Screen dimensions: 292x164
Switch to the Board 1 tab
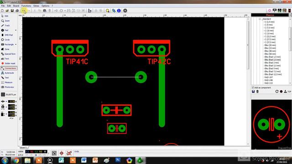tap(24, 148)
